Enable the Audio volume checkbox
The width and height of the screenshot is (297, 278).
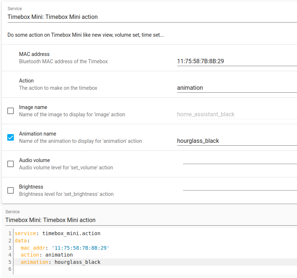[x=11, y=164]
